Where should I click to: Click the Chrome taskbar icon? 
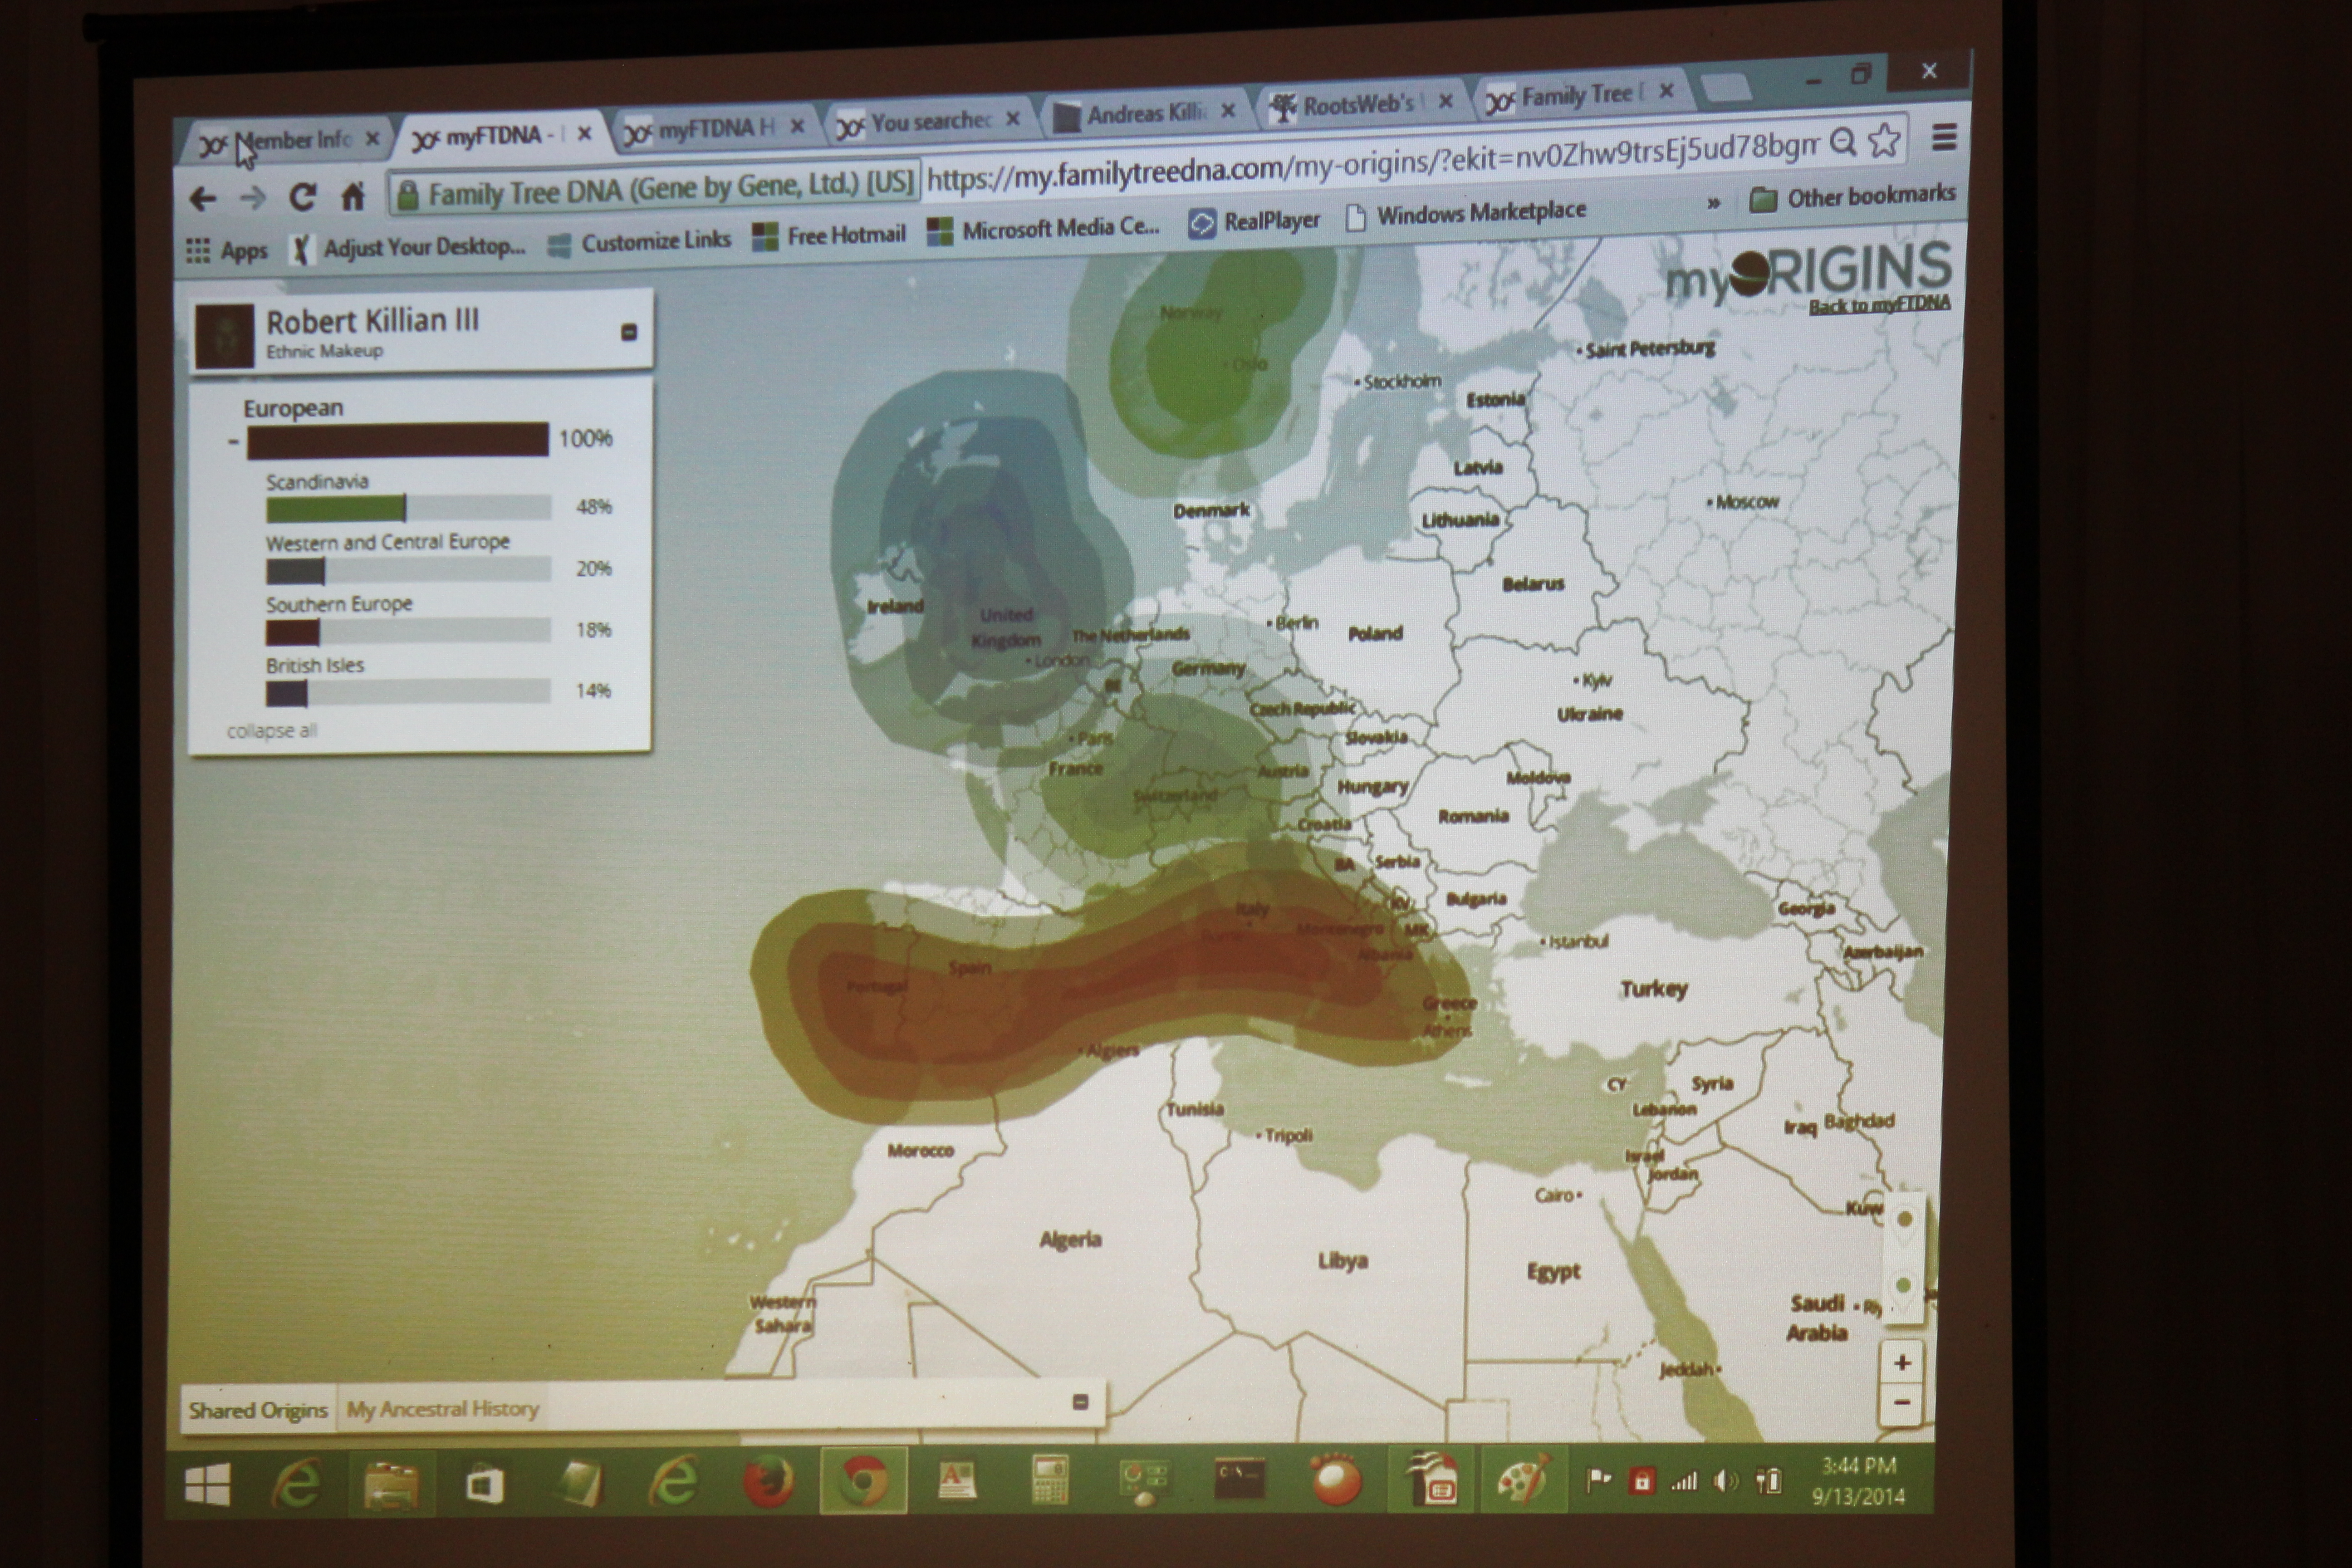(863, 1481)
